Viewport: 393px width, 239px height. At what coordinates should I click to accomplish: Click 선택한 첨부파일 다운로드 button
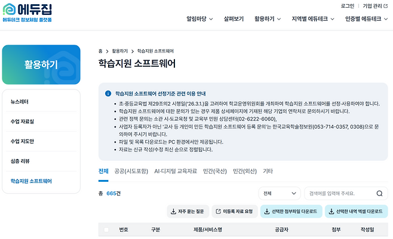(291, 212)
